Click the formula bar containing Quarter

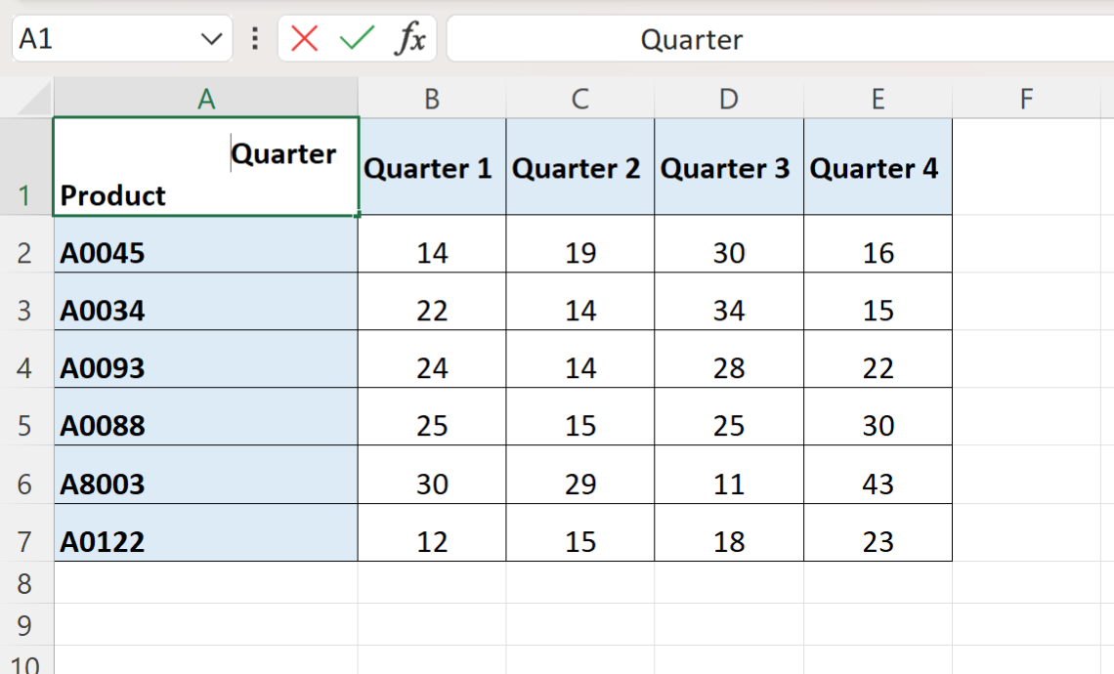tap(780, 39)
